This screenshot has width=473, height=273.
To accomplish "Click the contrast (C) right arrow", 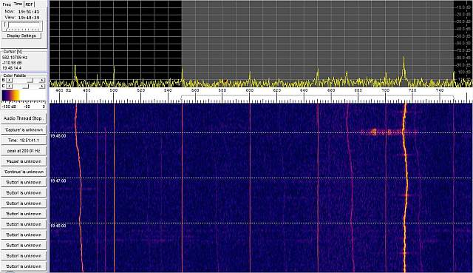I will (42, 87).
